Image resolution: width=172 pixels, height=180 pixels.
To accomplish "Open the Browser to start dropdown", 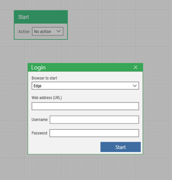I will click(85, 86).
